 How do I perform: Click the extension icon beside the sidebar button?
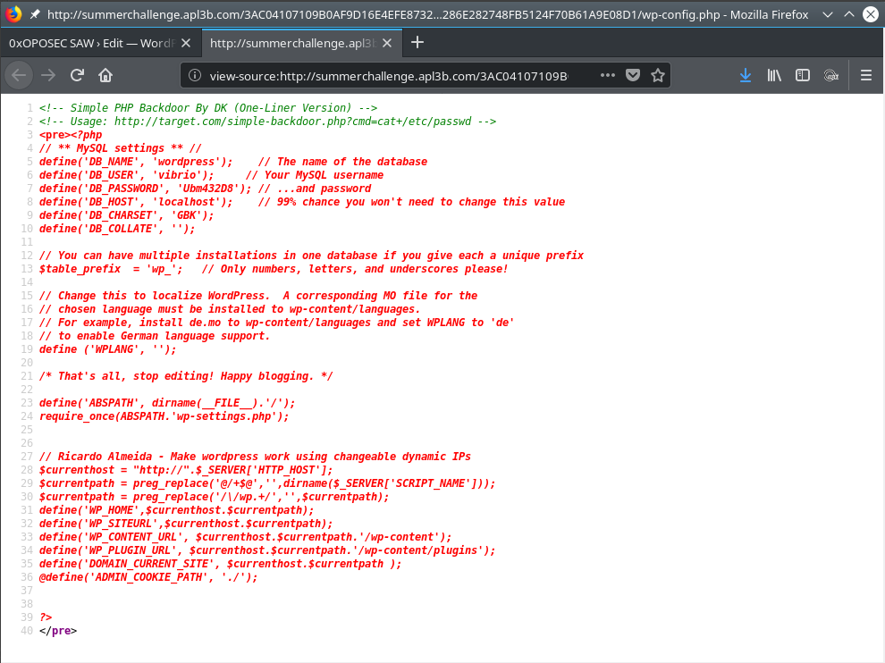830,76
